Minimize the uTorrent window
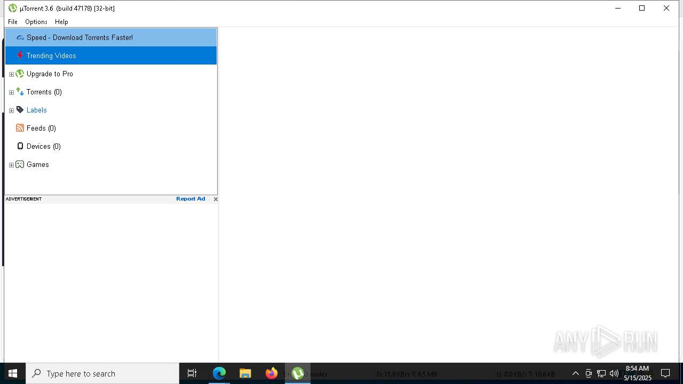This screenshot has width=683, height=384. tap(618, 8)
